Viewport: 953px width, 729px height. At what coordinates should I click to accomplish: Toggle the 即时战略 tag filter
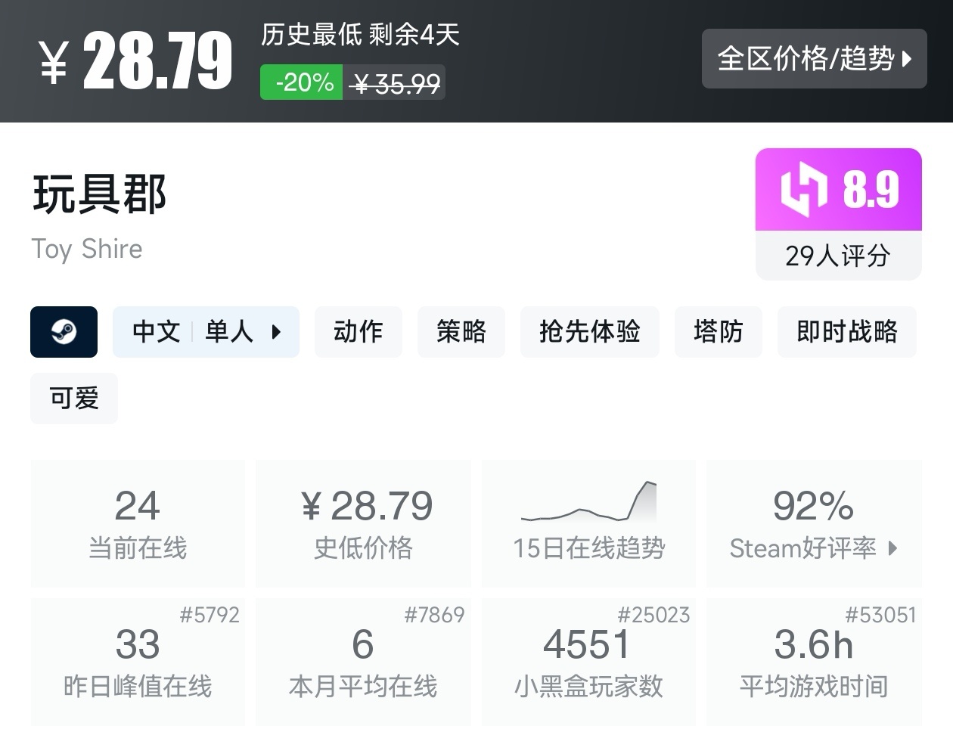[x=846, y=331]
